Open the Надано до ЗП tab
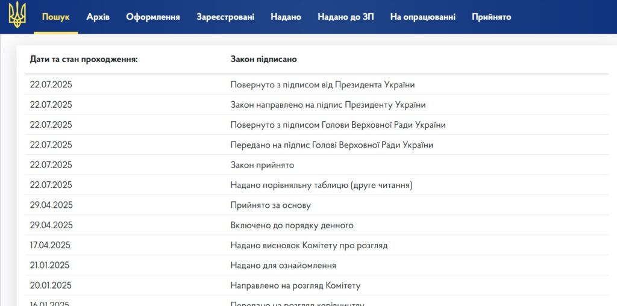Screen dimensions: 617x306 click(x=346, y=17)
